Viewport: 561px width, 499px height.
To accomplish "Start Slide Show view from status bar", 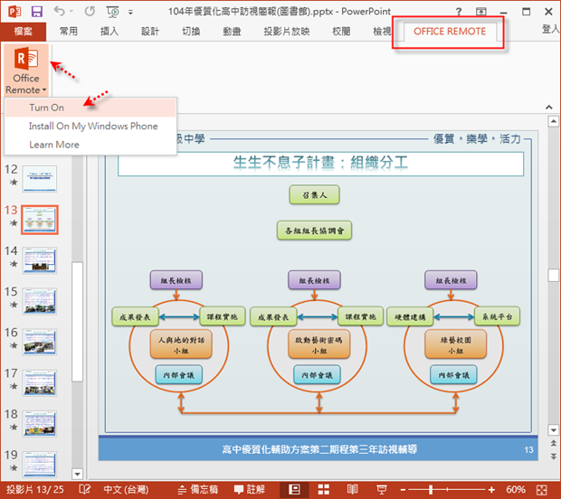I will coord(382,489).
